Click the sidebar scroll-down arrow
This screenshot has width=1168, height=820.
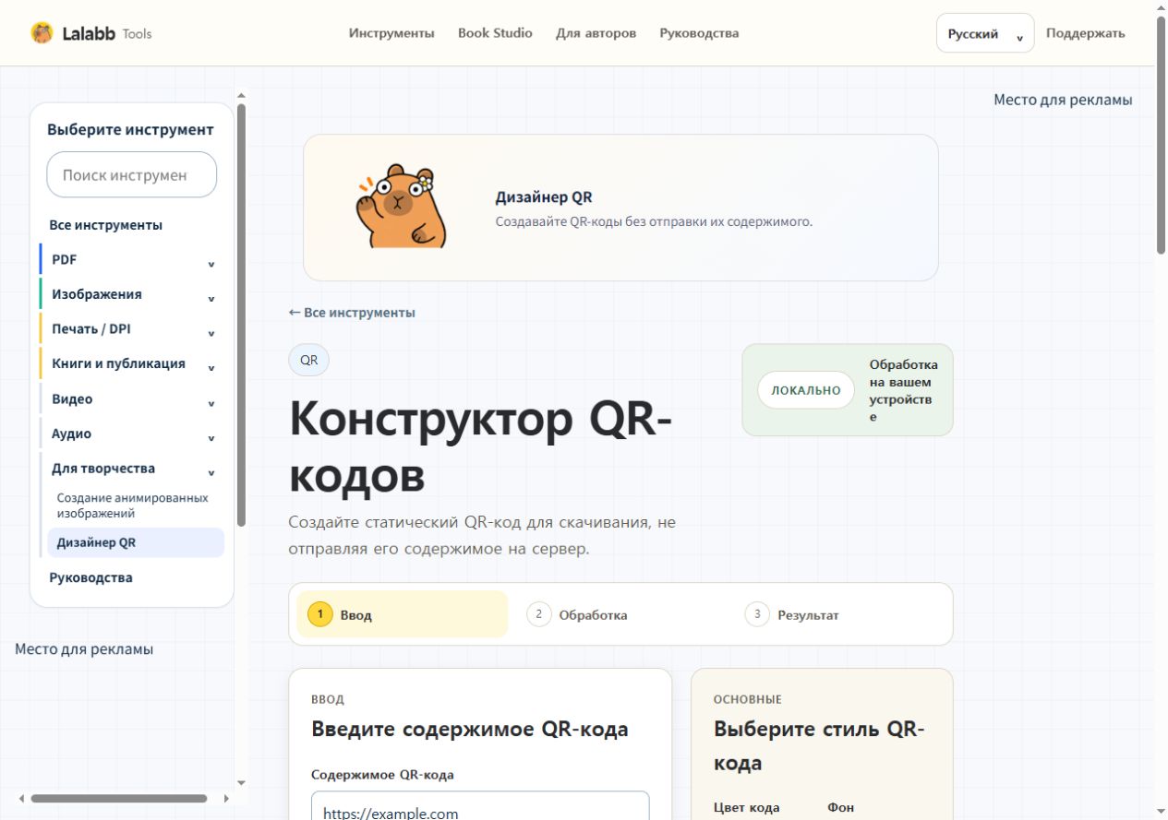(x=241, y=783)
